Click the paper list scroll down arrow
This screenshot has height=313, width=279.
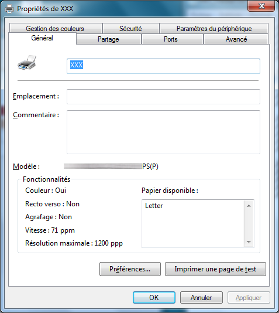tap(249, 241)
